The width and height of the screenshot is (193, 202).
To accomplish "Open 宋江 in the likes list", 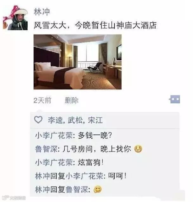I will [95, 120].
